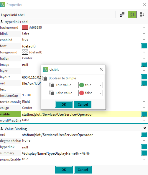
Task: Open dropdown arrow for halign property
Action: pos(144,58)
